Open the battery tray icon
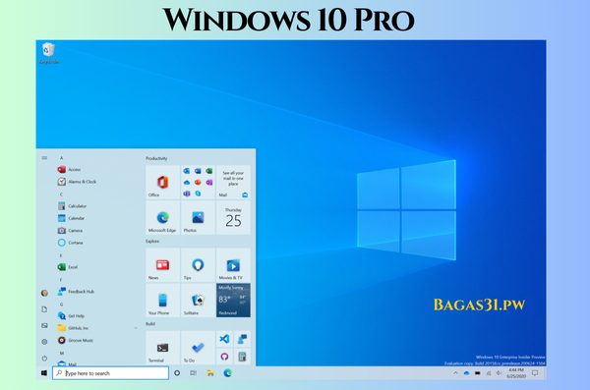This screenshot has height=390, width=590. click(x=478, y=373)
